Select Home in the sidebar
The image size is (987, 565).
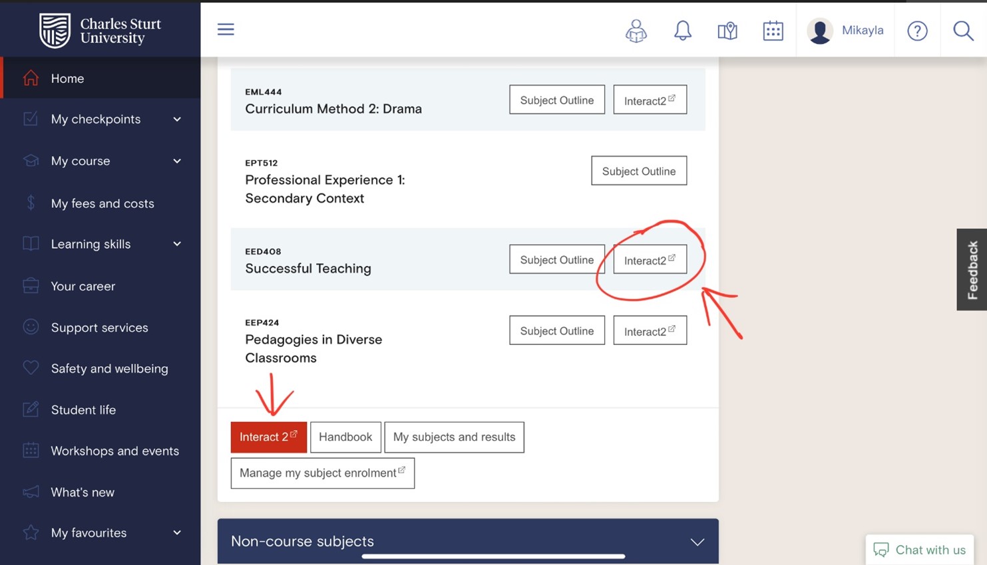point(67,78)
